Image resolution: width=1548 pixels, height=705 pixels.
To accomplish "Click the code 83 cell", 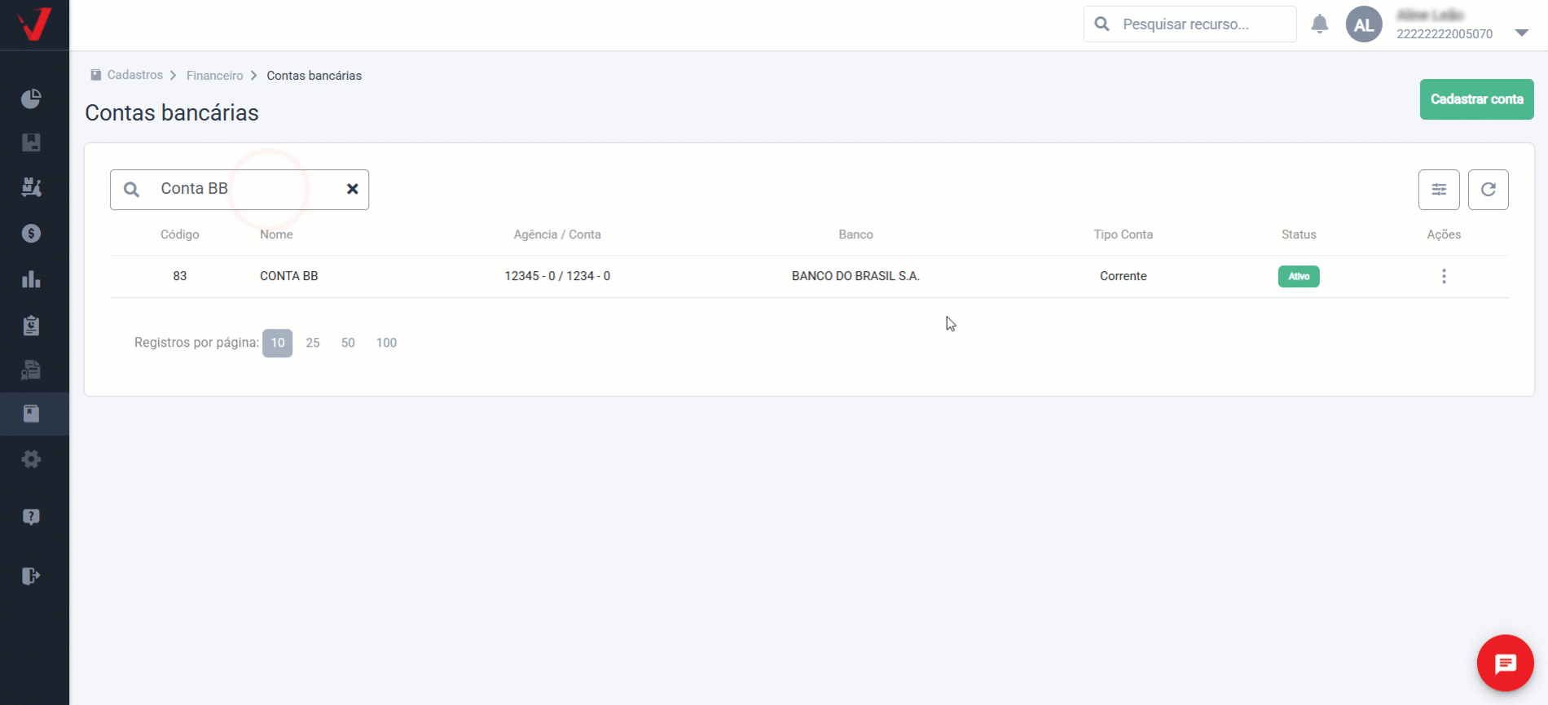I will [180, 276].
